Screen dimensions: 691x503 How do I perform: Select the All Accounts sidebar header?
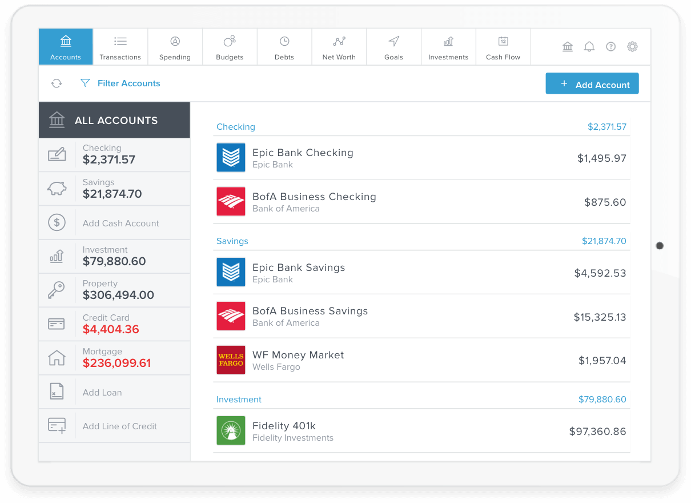(114, 120)
